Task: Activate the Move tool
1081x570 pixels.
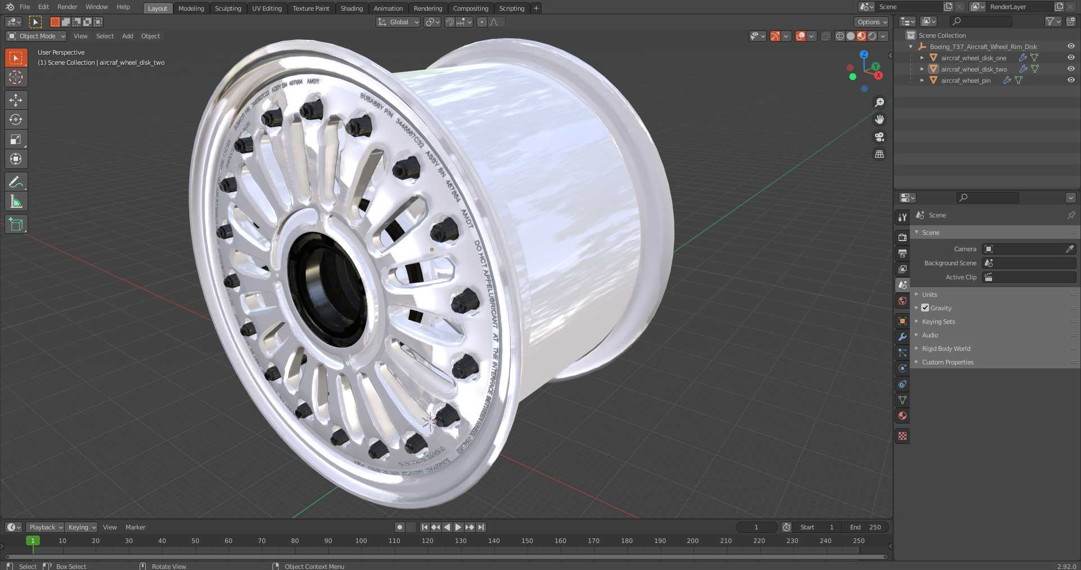Action: (x=16, y=100)
